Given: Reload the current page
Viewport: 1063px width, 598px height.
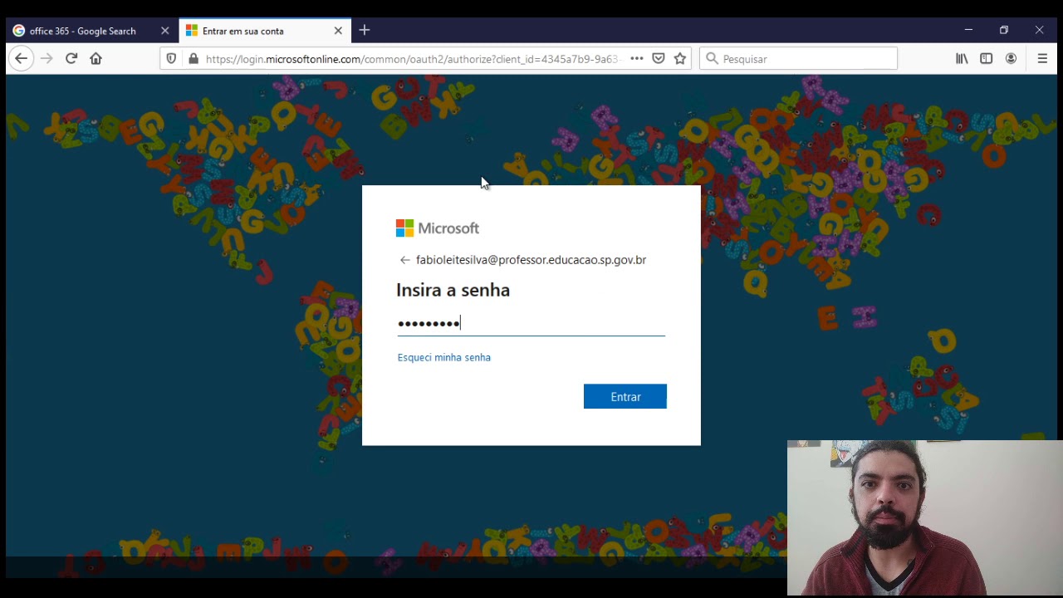Looking at the screenshot, I should click(71, 58).
